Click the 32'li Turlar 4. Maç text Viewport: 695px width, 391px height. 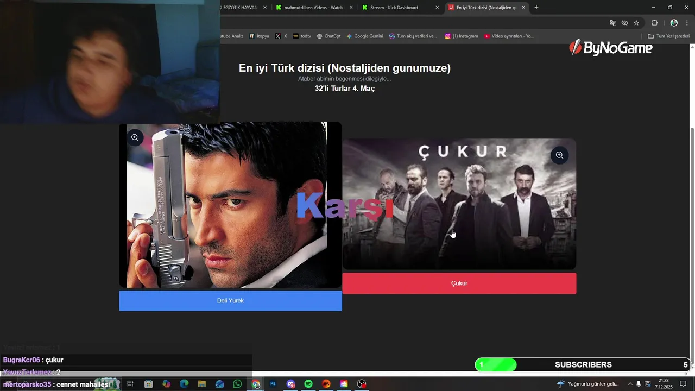click(x=345, y=88)
